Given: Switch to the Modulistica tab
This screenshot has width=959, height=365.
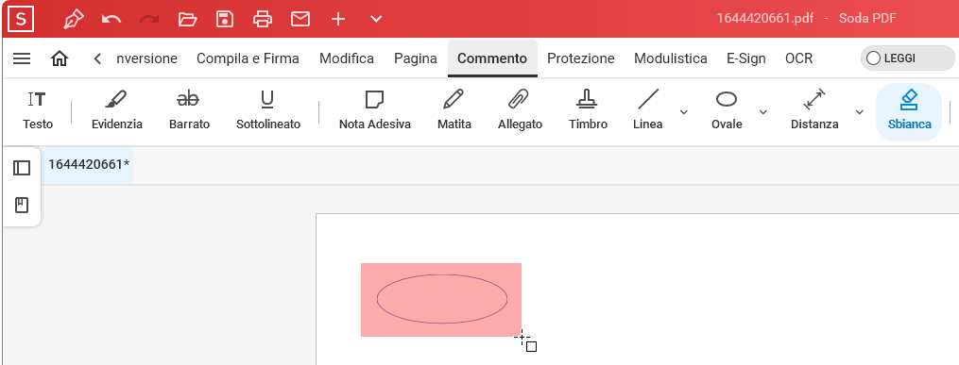Looking at the screenshot, I should click(x=670, y=58).
